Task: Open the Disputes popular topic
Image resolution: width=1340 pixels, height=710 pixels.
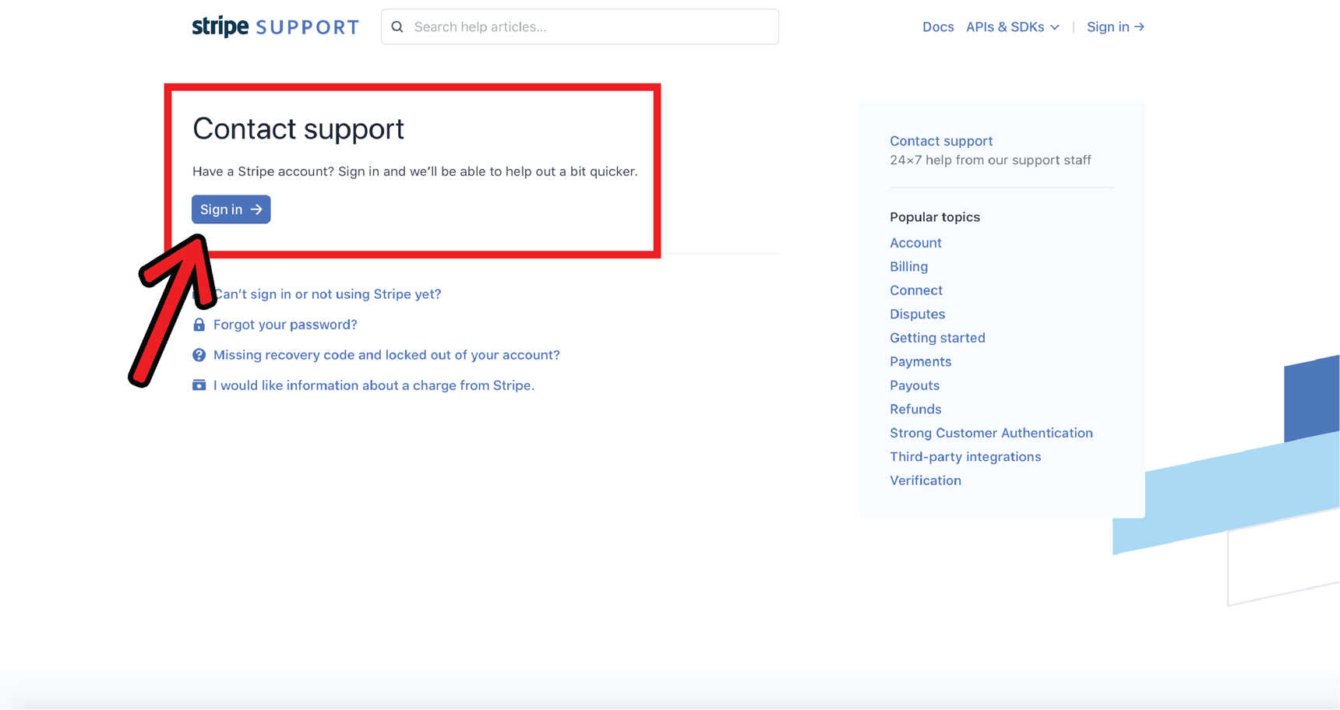Action: tap(918, 314)
